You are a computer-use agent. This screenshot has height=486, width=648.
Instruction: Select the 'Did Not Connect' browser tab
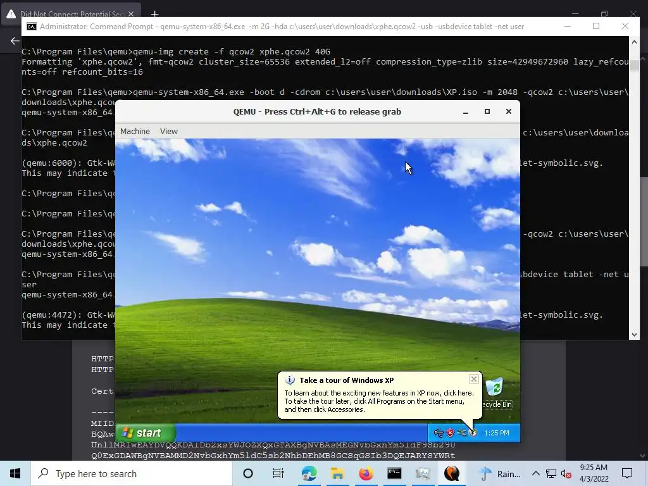[71, 14]
